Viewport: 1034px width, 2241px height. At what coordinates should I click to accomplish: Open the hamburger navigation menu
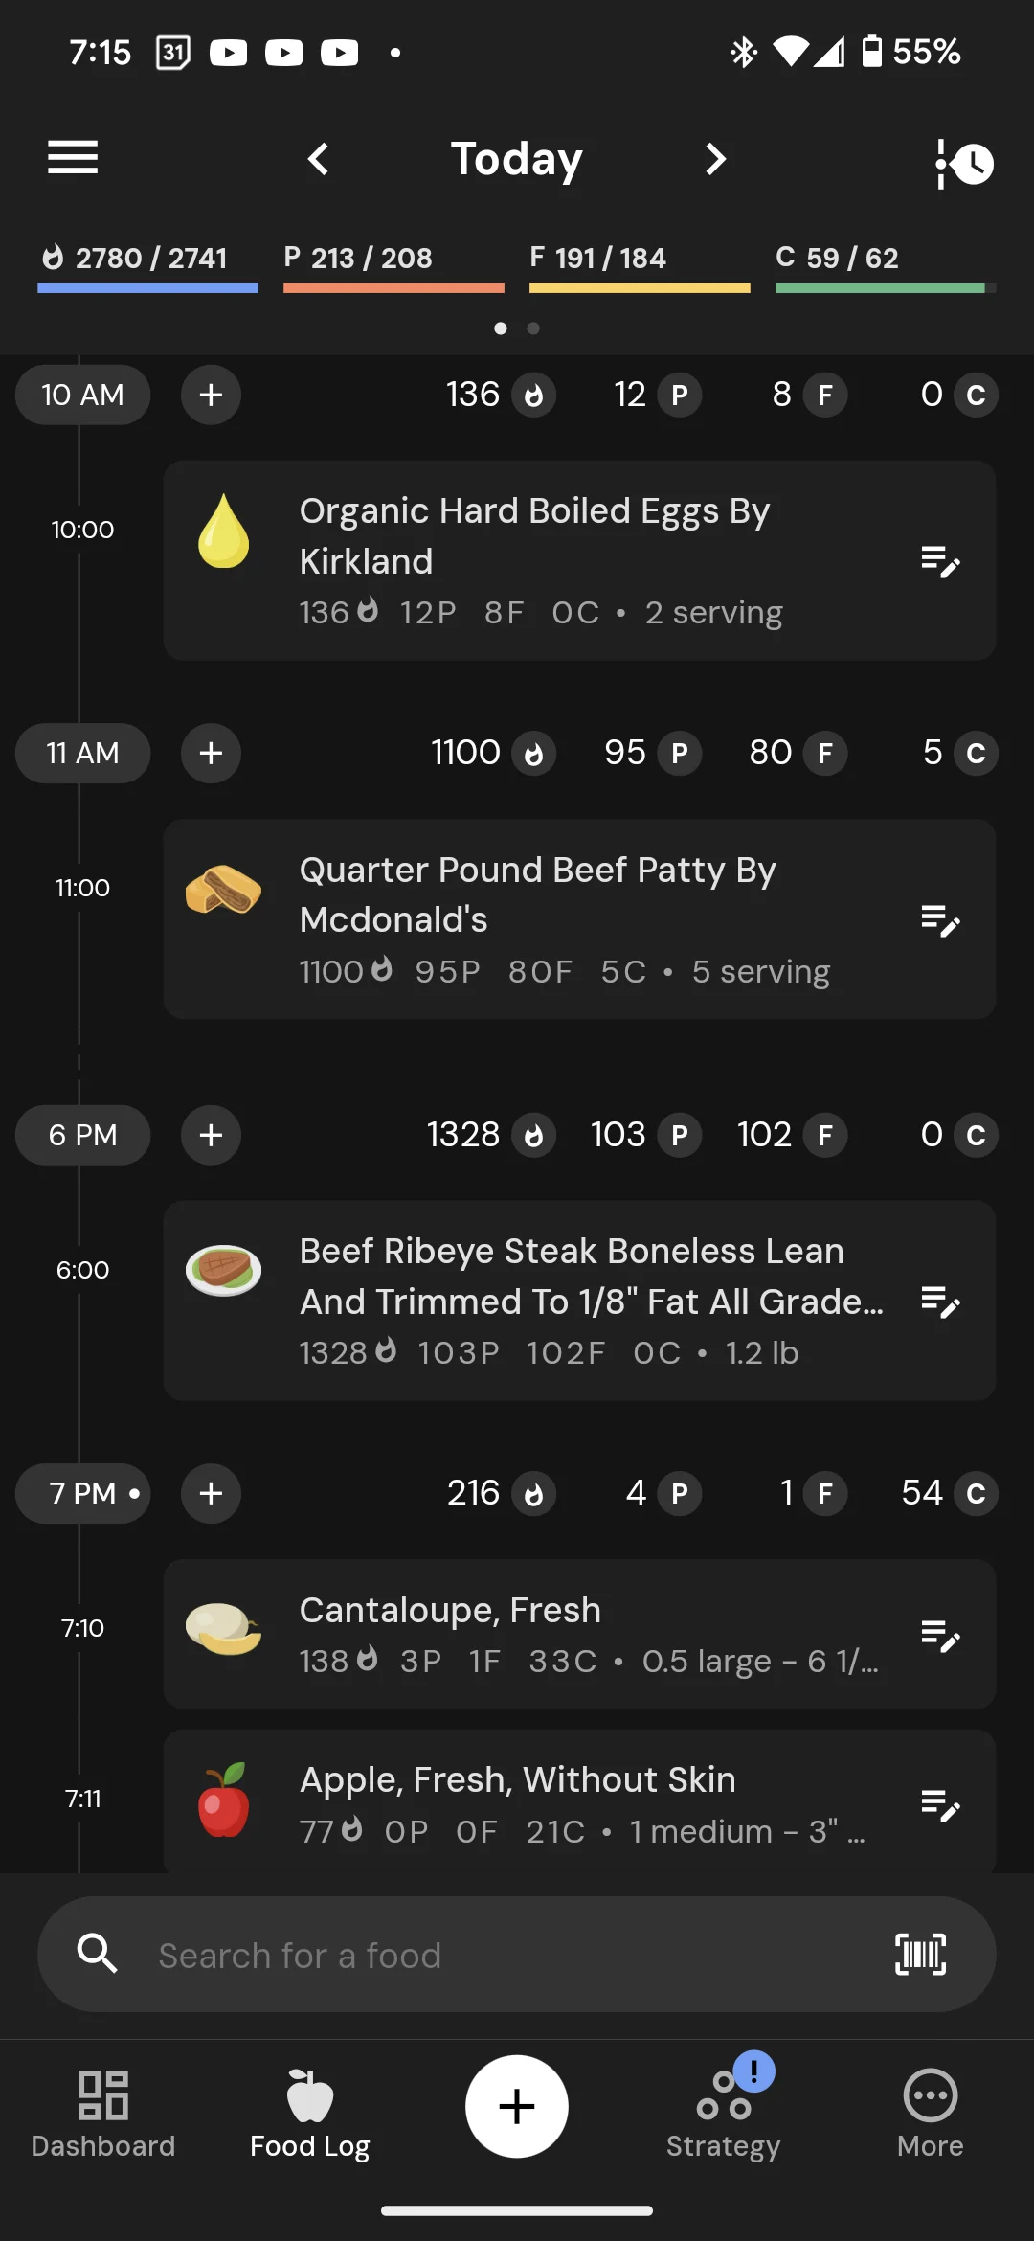point(73,158)
